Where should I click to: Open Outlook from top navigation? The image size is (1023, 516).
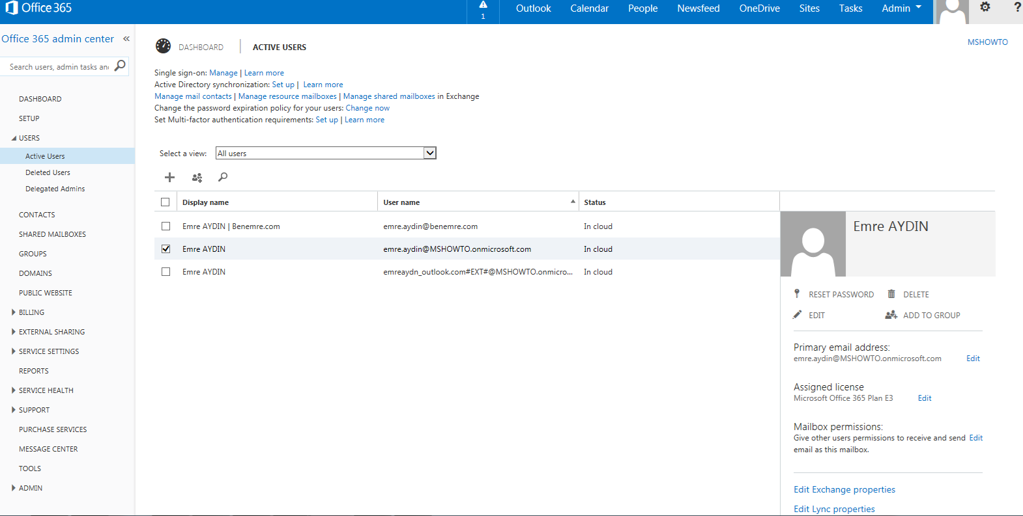[x=533, y=8]
